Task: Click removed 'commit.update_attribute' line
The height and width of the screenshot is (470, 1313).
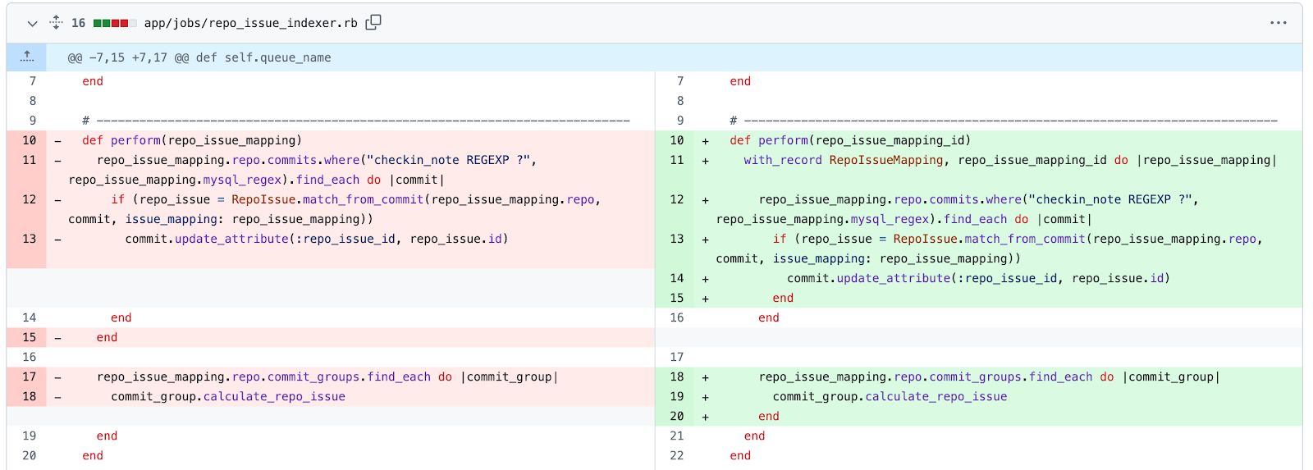Action: pyautogui.click(x=317, y=239)
